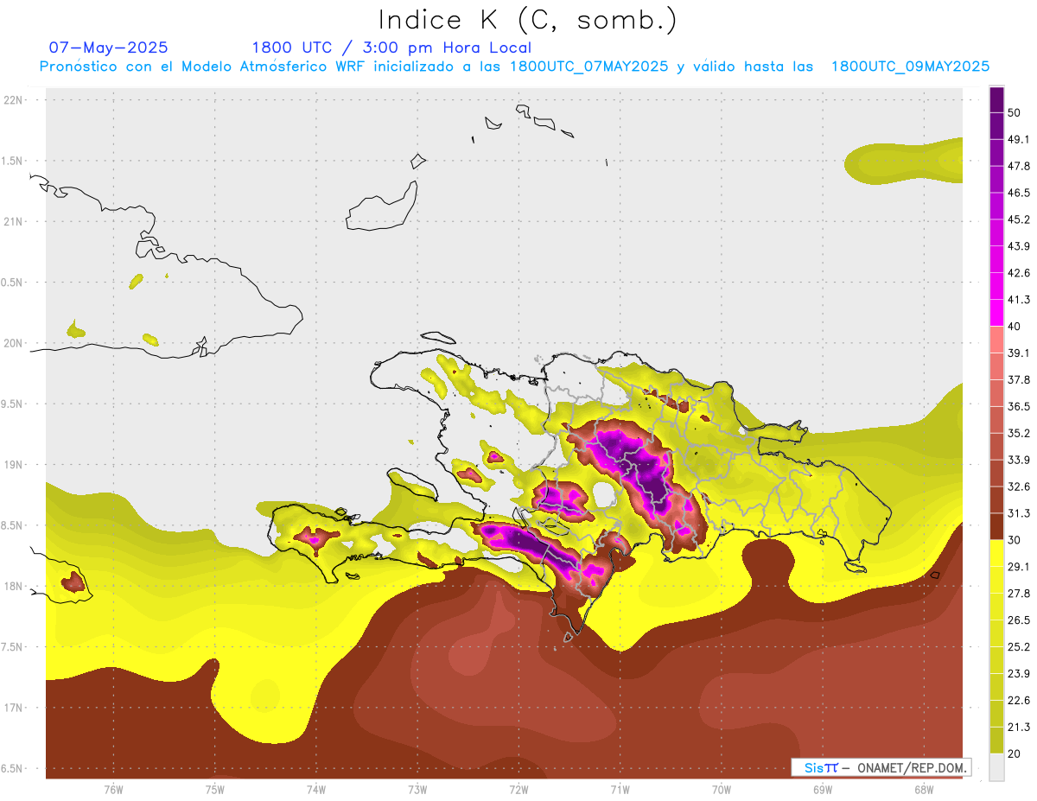Click the colorbar value 31.3
The height and width of the screenshot is (801, 1037).
[x=1018, y=513]
